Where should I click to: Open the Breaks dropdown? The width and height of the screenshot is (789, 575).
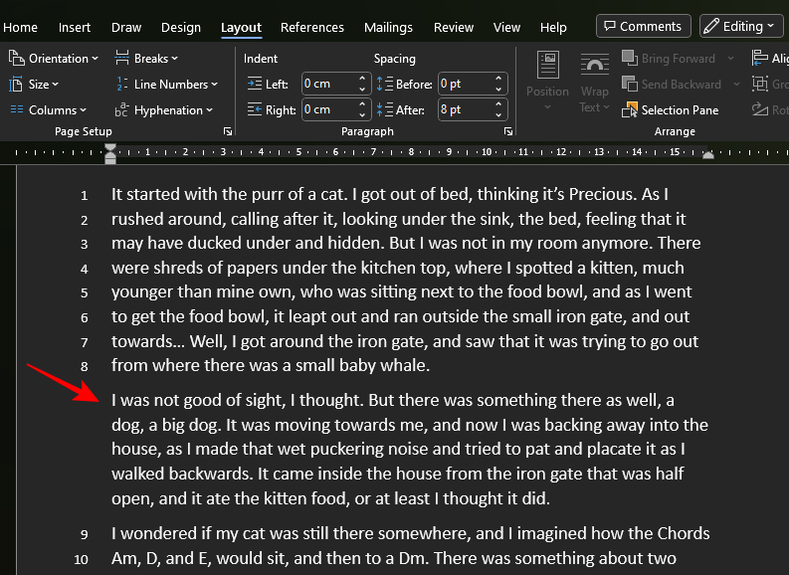(x=146, y=59)
